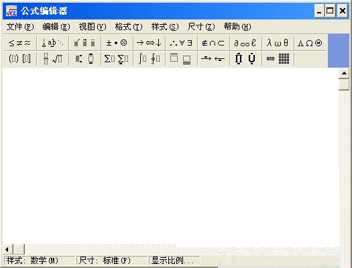The height and width of the screenshot is (268, 352).
Task: Open the relational symbols palette (≤ ≠ ≈)
Action: point(19,43)
